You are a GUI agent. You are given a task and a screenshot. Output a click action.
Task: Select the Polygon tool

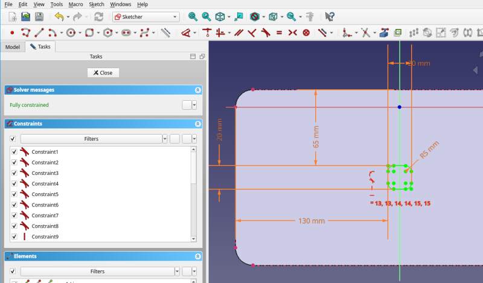[x=108, y=33]
